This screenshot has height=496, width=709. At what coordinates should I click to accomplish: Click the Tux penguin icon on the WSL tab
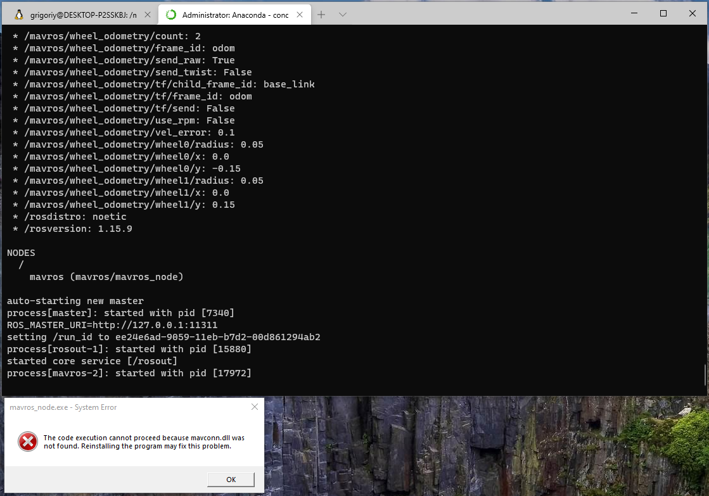click(x=18, y=13)
